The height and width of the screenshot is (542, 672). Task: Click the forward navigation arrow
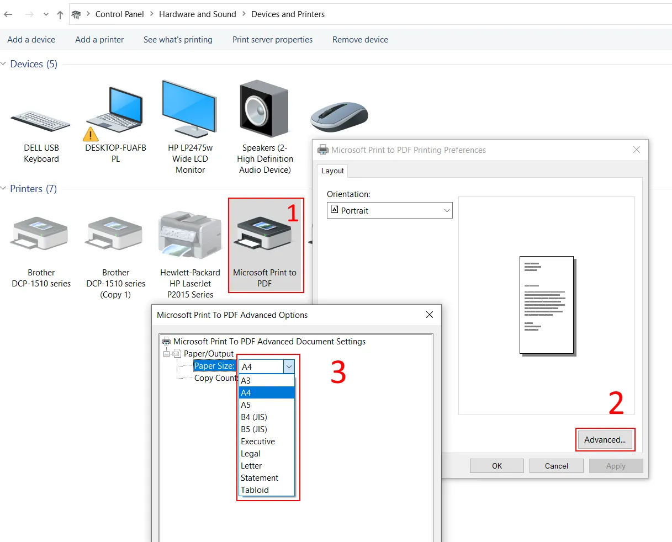point(29,14)
